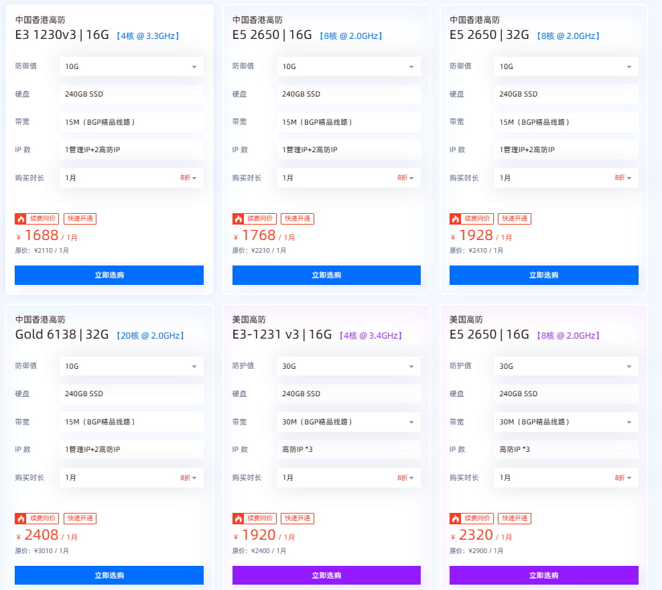Select the 中国香港高防 E5 2650|32G card title
Screen dimensions: 662x590
point(490,34)
